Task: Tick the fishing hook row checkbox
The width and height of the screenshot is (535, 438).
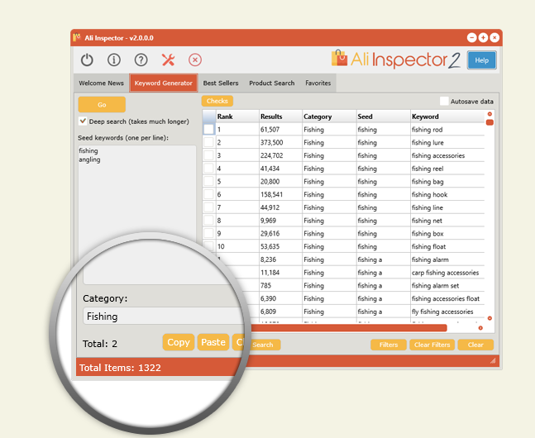Action: (208, 194)
